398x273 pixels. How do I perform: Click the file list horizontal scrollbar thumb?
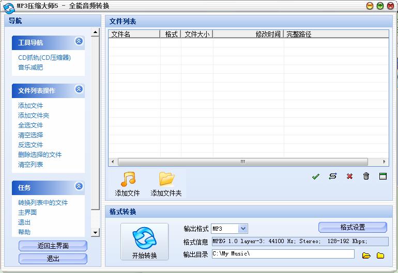click(242, 162)
